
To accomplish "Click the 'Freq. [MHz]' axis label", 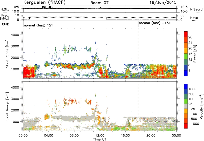I will [x=5, y=17].
